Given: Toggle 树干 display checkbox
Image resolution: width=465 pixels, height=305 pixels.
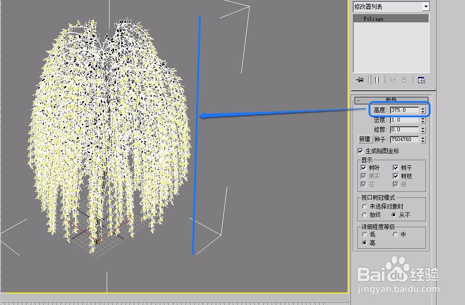Looking at the screenshot, I should (x=395, y=168).
